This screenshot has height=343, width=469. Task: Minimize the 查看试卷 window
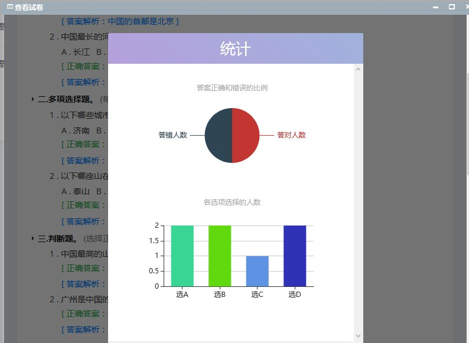[x=435, y=7]
